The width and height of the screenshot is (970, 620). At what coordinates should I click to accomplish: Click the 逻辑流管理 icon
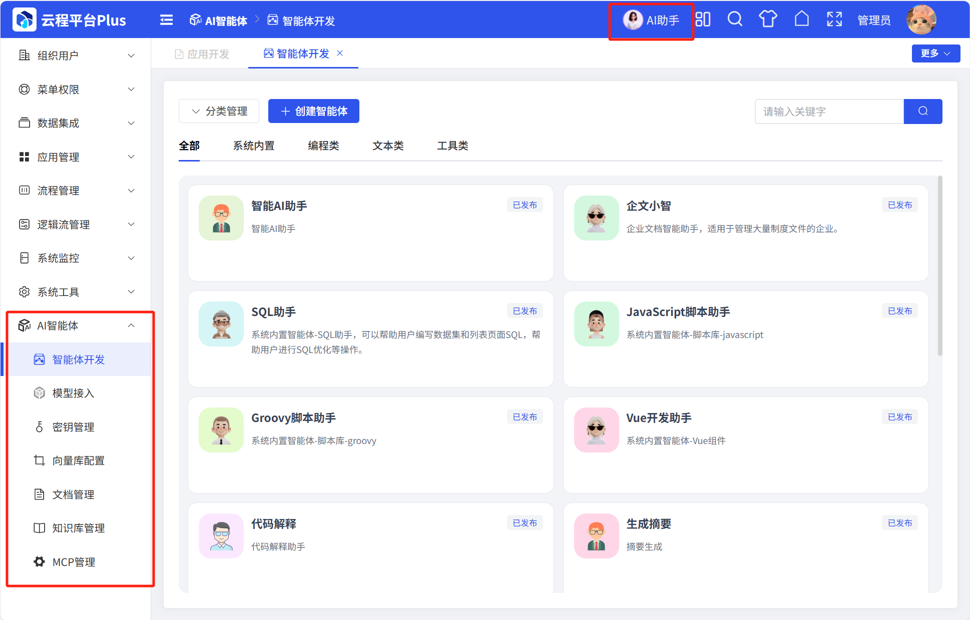(24, 224)
